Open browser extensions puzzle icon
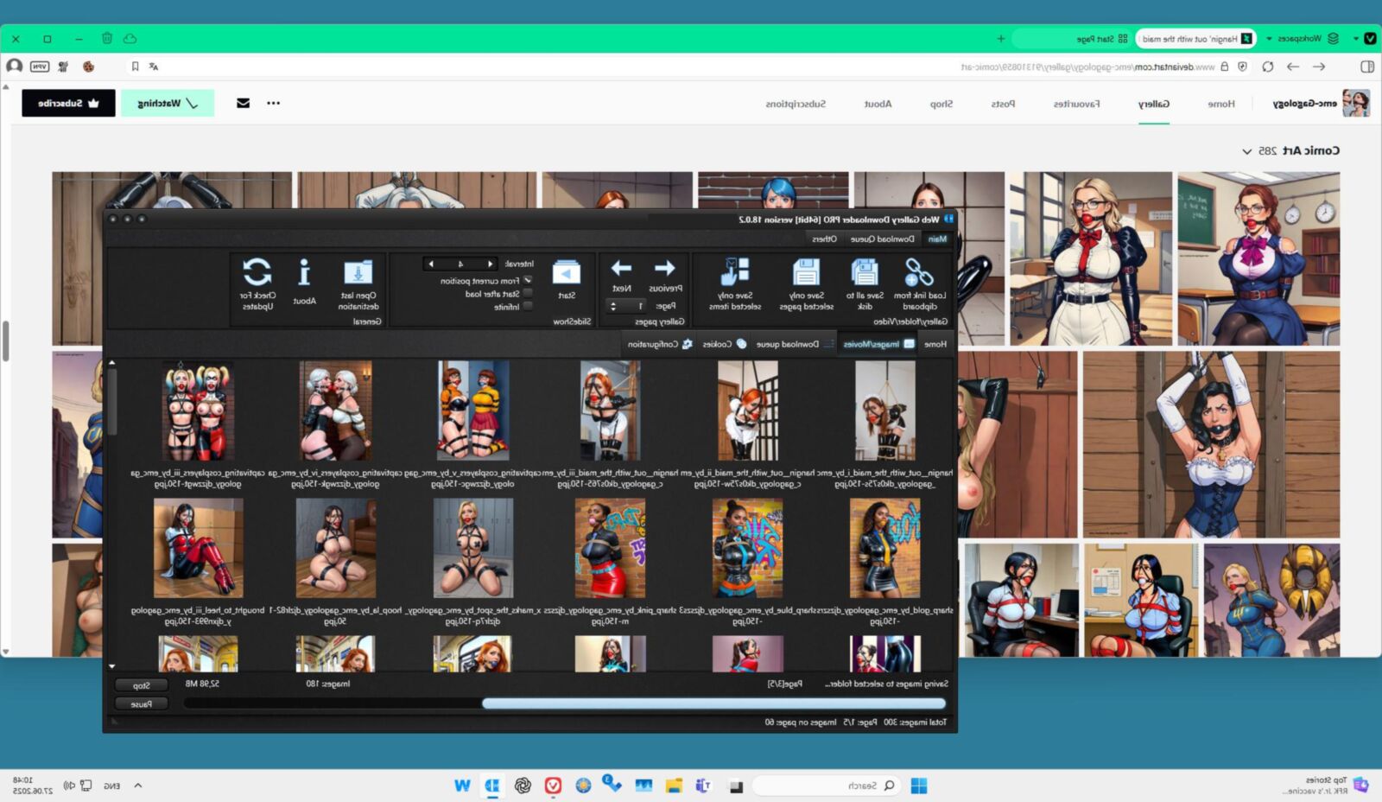Image resolution: width=1382 pixels, height=802 pixels. 63,67
